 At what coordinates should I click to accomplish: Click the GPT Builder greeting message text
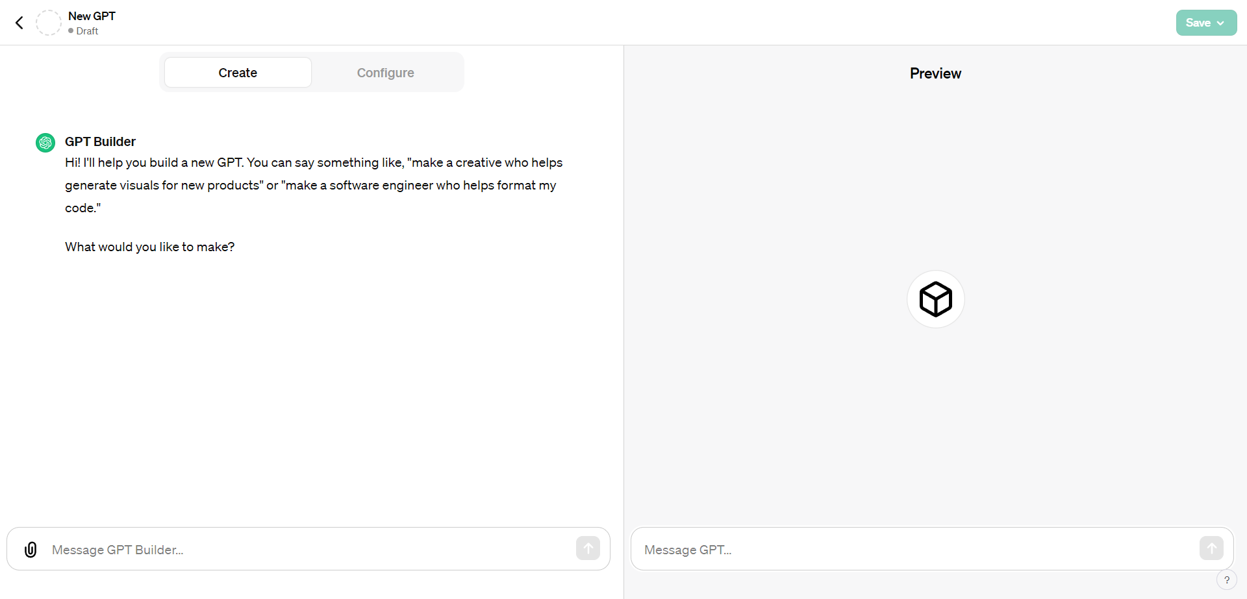[313, 185]
